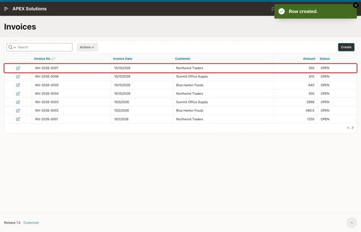
Task: Click the amount 480.5 cell
Action: click(x=310, y=110)
